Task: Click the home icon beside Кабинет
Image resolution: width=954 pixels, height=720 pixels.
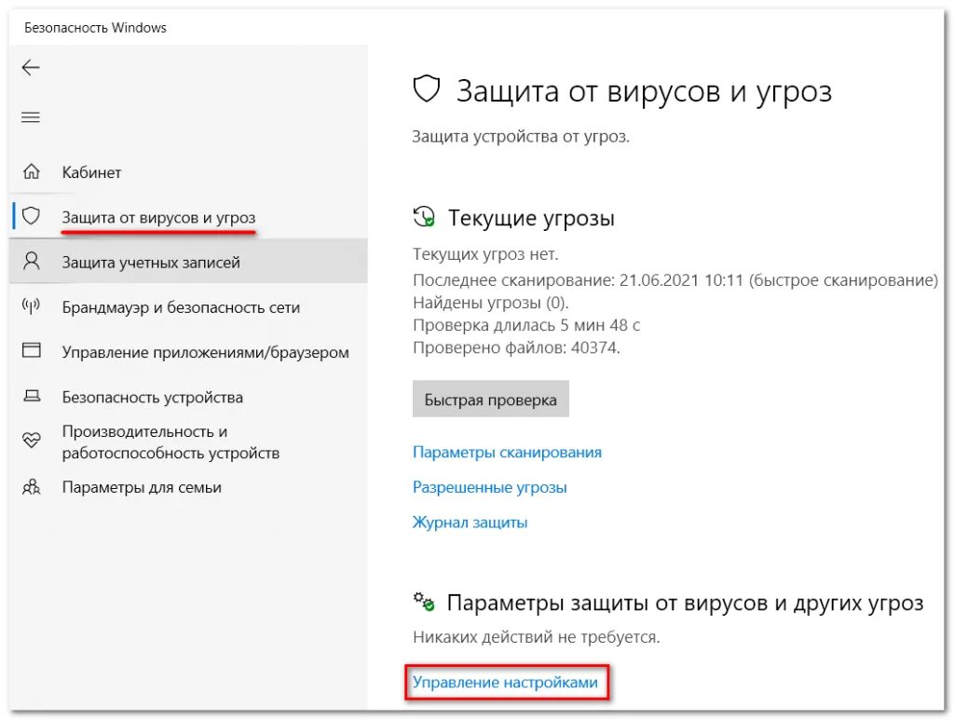Action: 31,171
